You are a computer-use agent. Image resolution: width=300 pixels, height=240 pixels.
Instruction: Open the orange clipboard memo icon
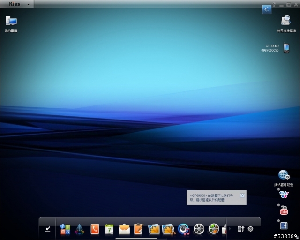(139, 229)
